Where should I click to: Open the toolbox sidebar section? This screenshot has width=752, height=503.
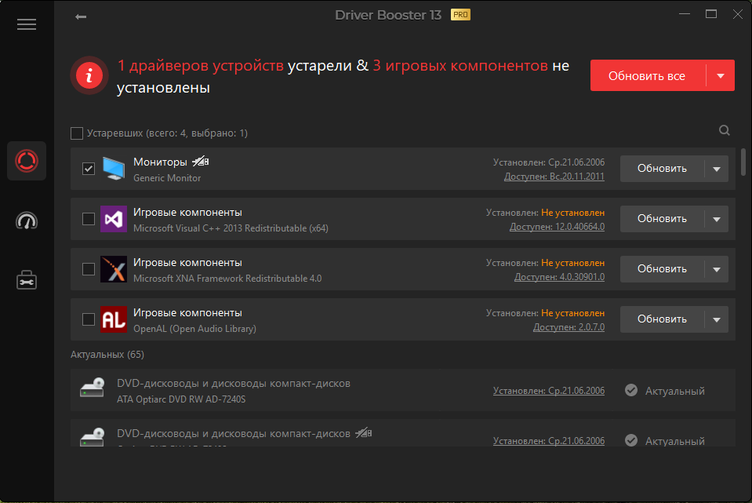pyautogui.click(x=27, y=279)
